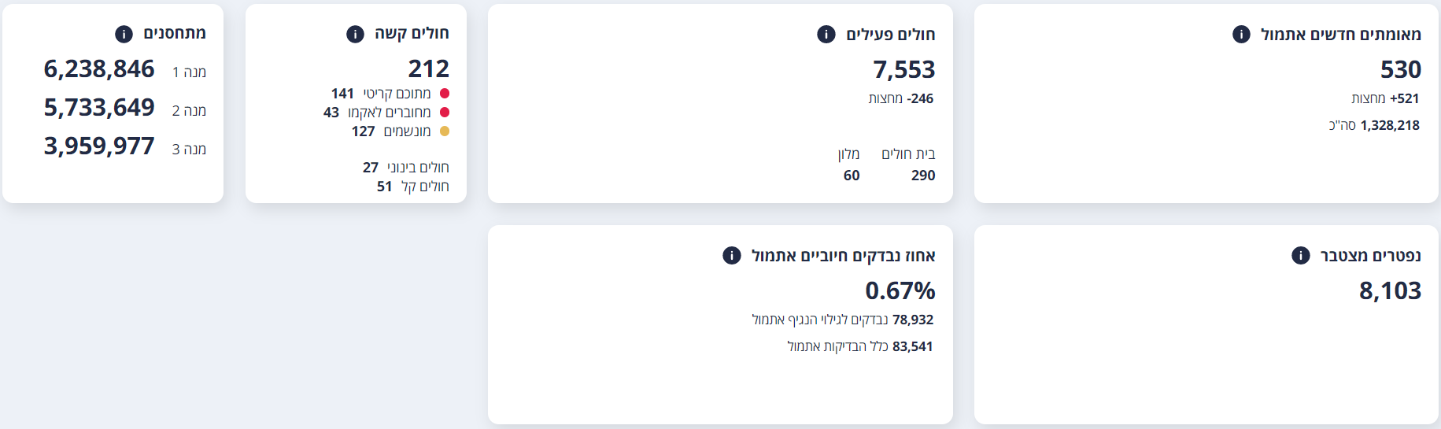Open info for אחוז נבדקים חיוביים אתמול
This screenshot has height=429, width=1441.
pos(732,255)
